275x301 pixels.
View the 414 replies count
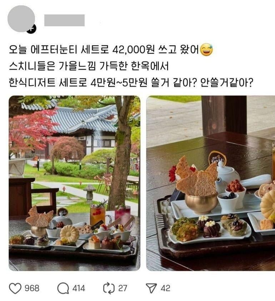79,289
